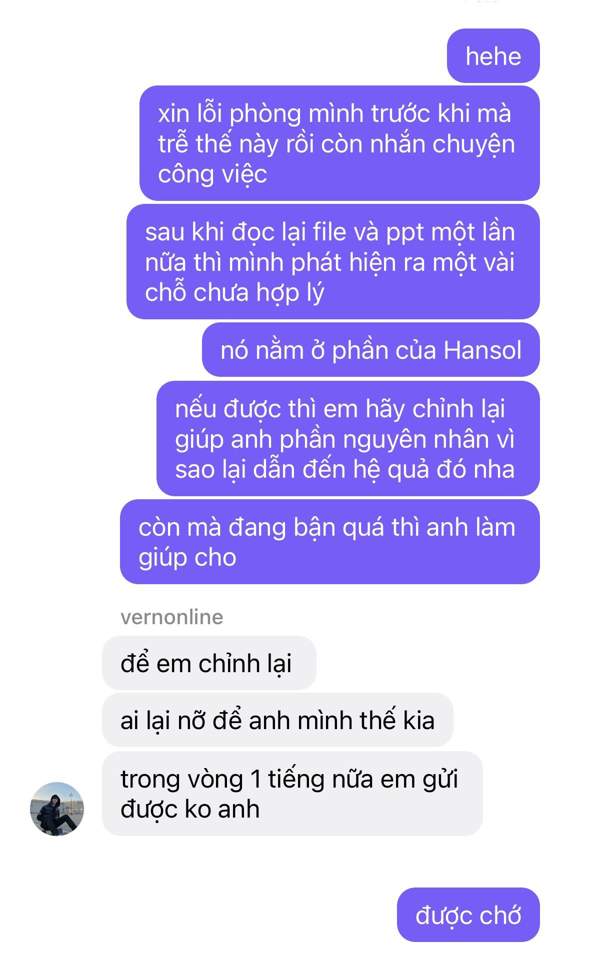The width and height of the screenshot is (605, 953).
Task: Click the words 'giúp cho' in the purple bubble
Action: [x=187, y=558]
